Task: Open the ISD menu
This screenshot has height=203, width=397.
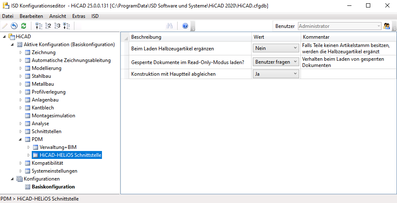Action: 95,16
